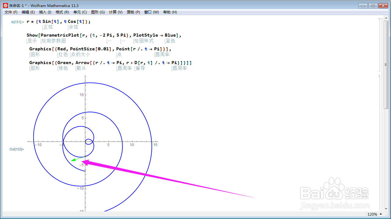Click the 绿色 annotation
Screen dimensions: 391x219
(63, 68)
